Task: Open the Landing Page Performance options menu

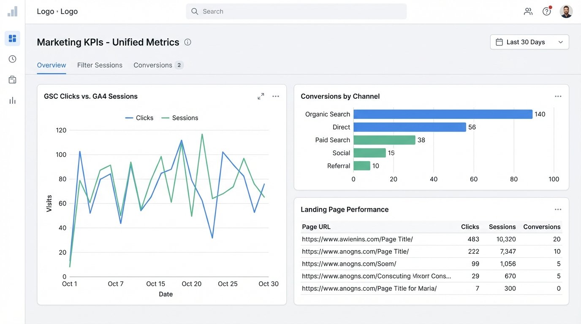Action: click(558, 209)
